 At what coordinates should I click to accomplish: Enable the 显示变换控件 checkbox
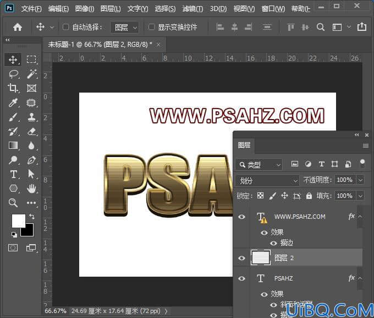point(151,27)
